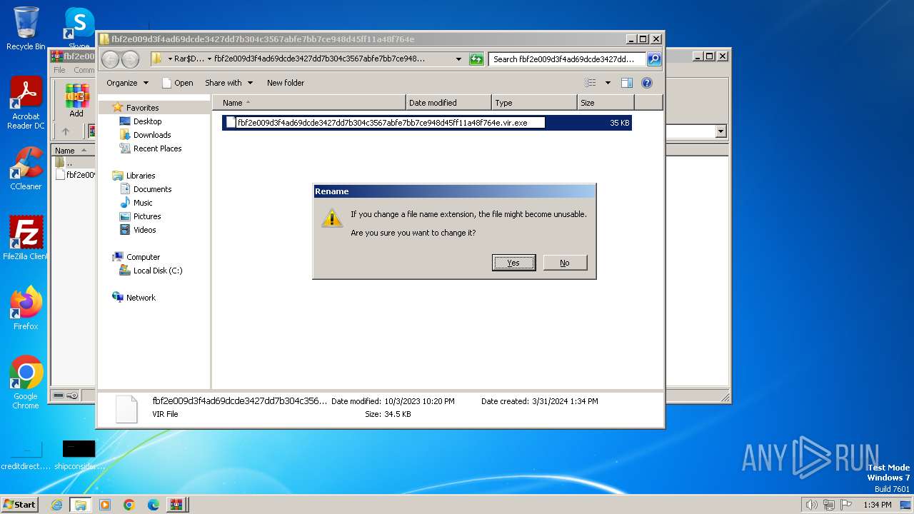This screenshot has height=514, width=914.
Task: Click the file name edit field
Action: 390,123
